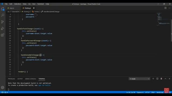Open the Run menu

(x=34, y=4)
